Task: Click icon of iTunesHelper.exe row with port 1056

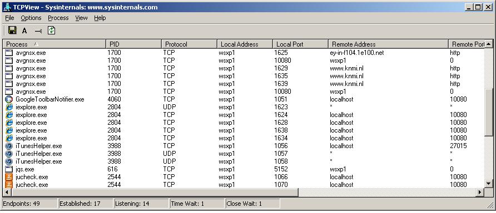Action: click(9, 146)
